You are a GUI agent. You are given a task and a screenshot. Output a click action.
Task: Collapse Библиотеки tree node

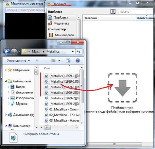coord(6,81)
